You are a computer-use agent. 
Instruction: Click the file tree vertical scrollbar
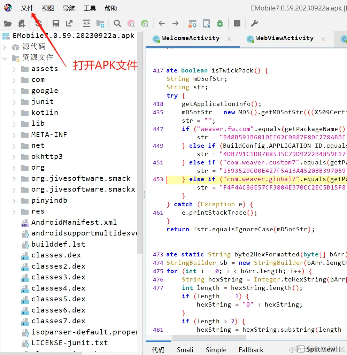click(140, 142)
